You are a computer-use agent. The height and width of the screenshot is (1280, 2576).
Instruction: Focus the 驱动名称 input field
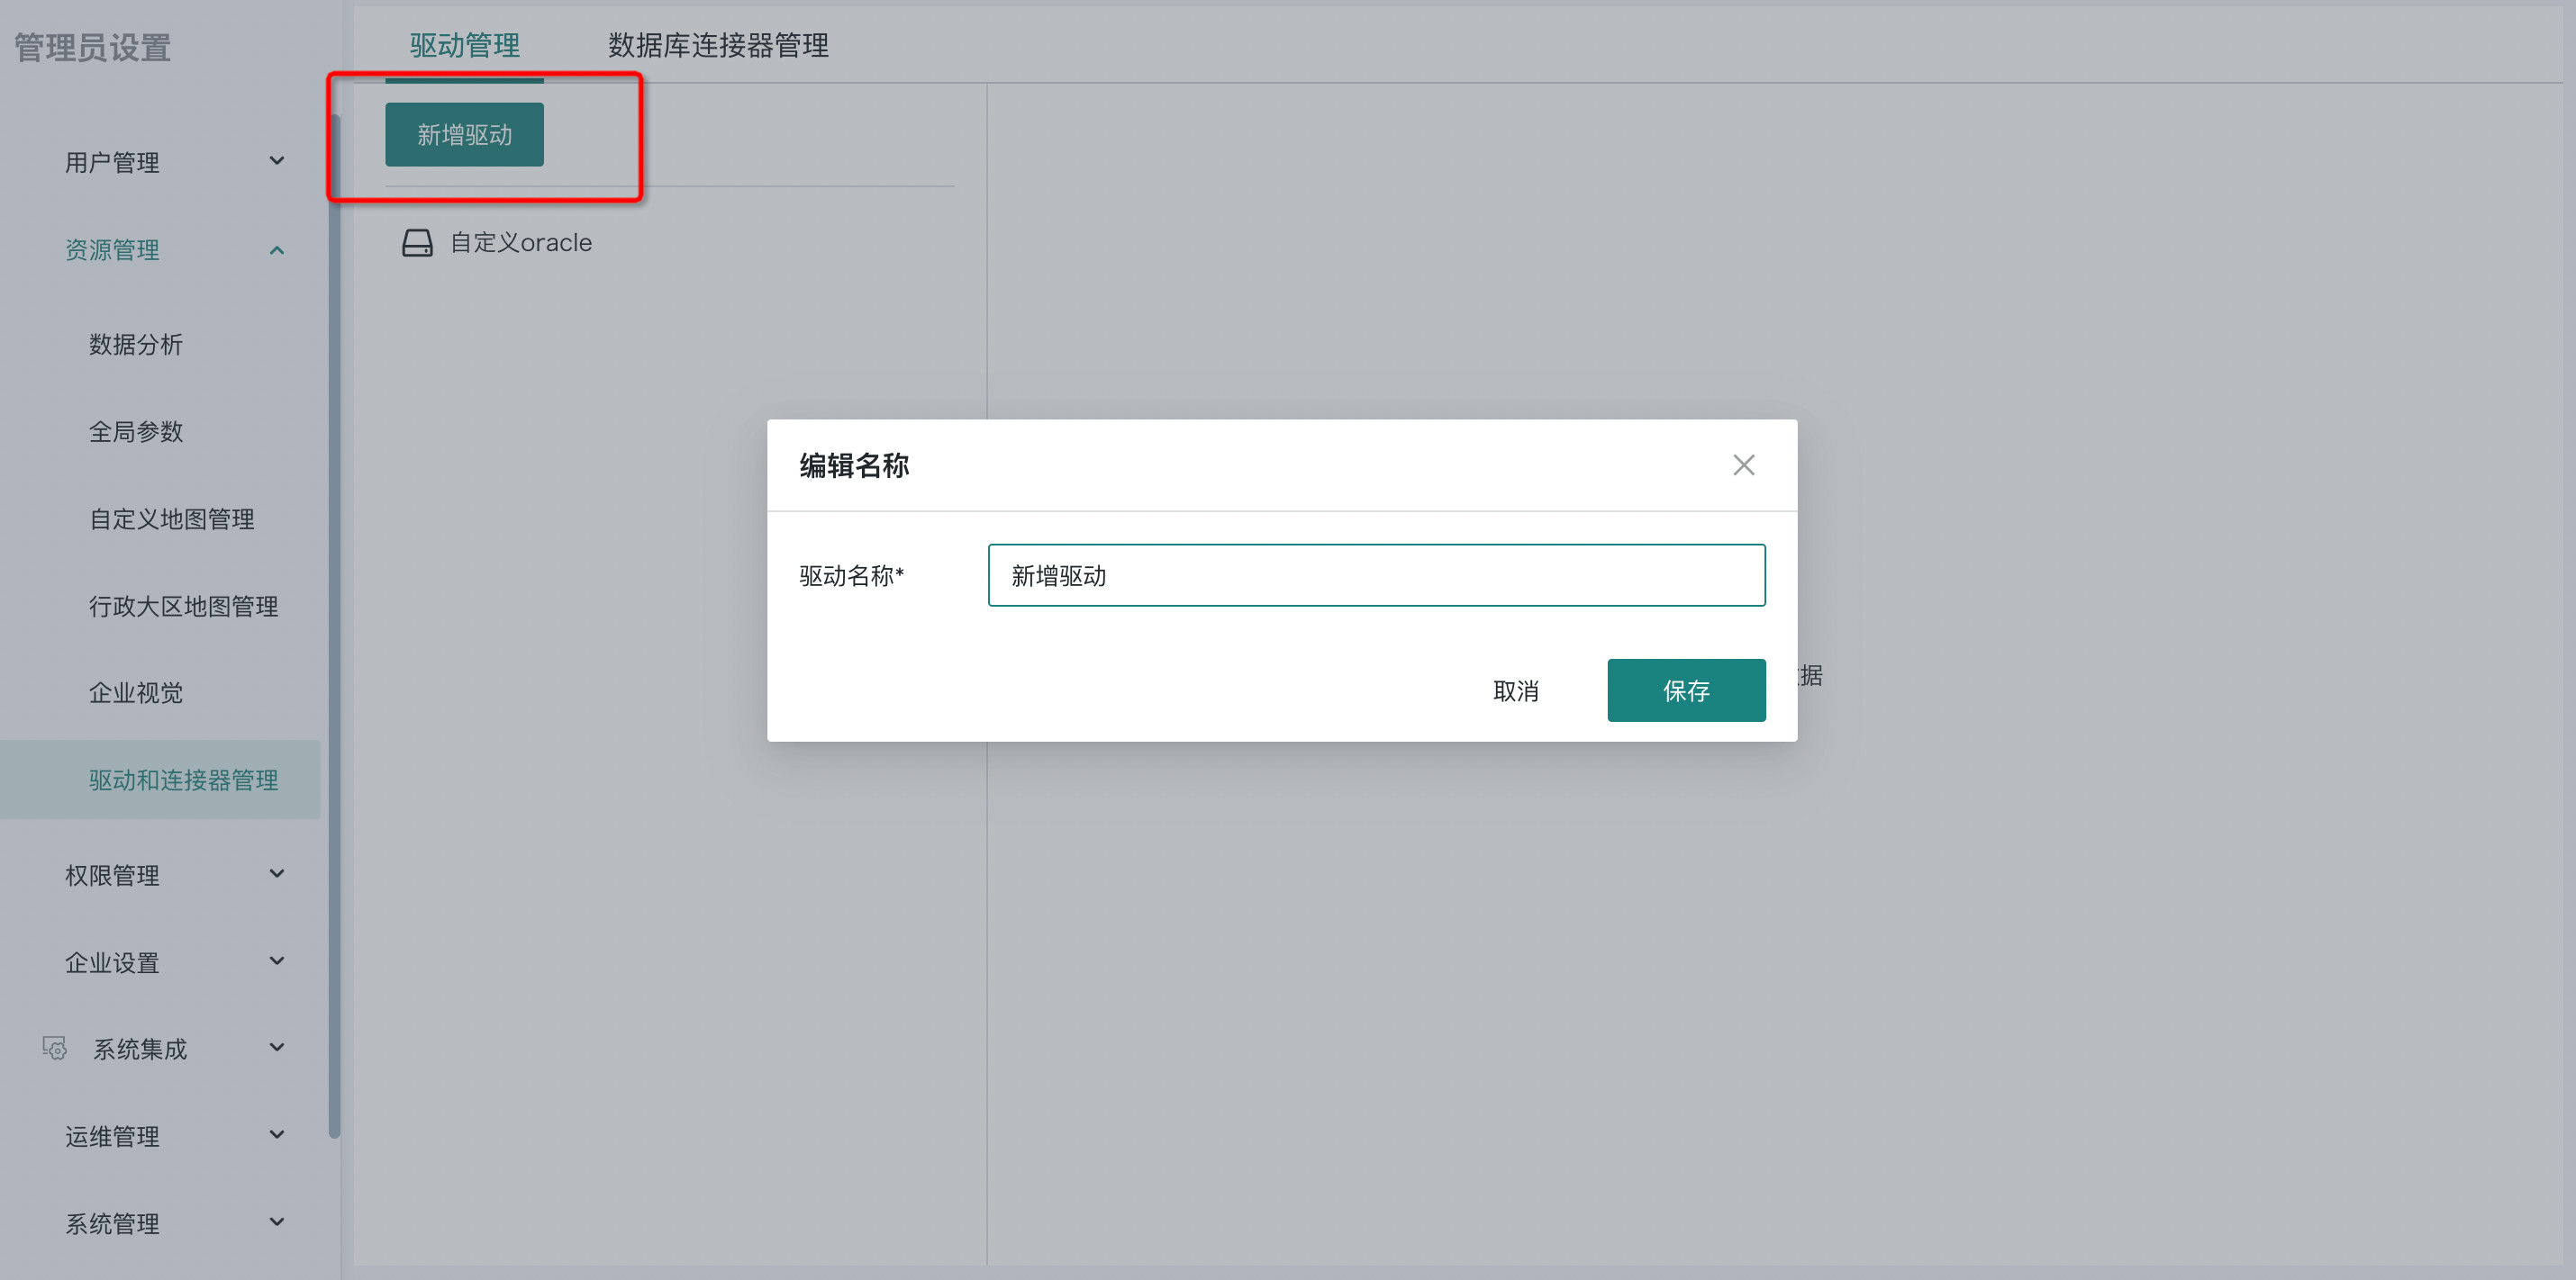[x=1376, y=575]
